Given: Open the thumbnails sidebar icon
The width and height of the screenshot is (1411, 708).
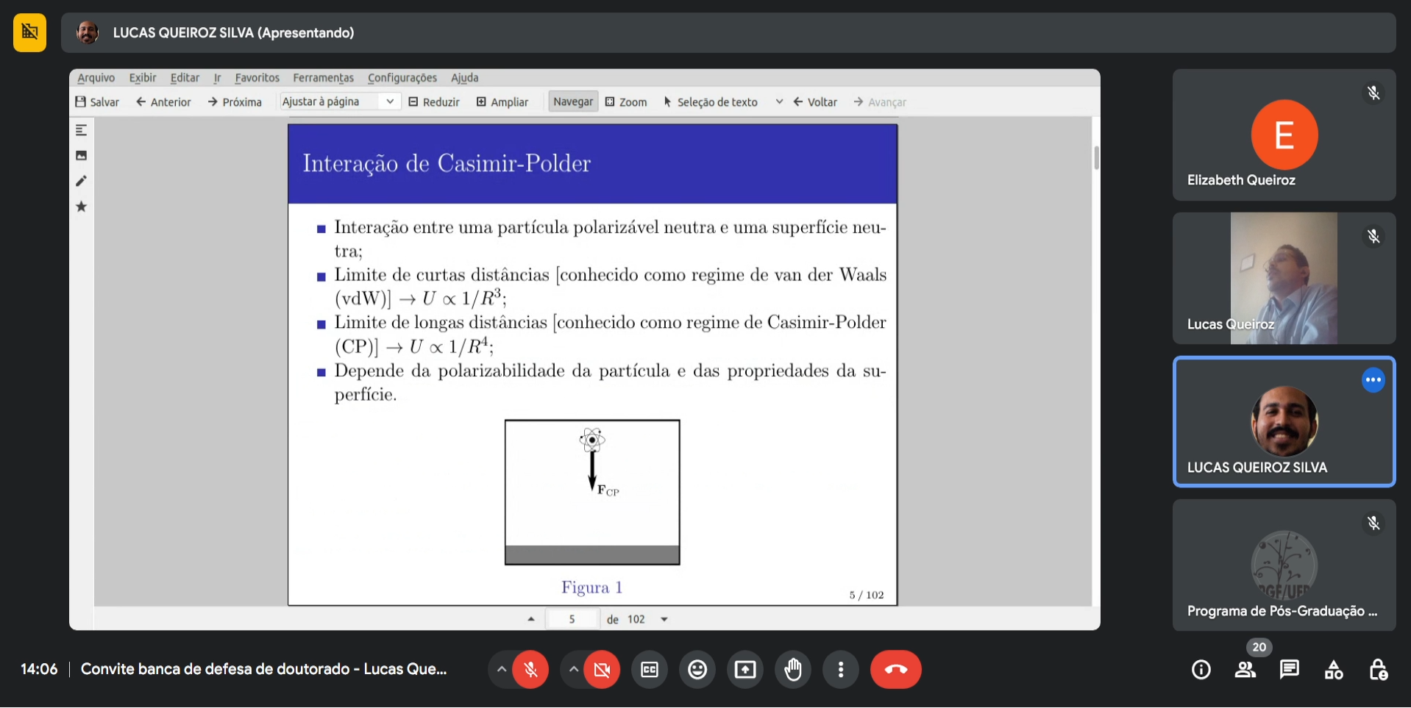Looking at the screenshot, I should pyautogui.click(x=81, y=156).
